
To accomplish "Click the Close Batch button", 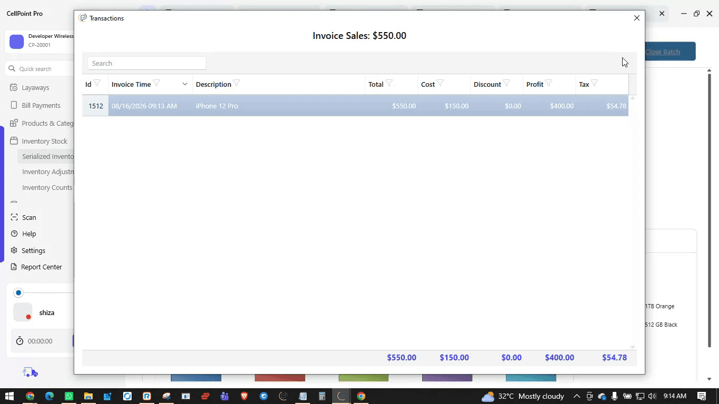I will click(670, 52).
